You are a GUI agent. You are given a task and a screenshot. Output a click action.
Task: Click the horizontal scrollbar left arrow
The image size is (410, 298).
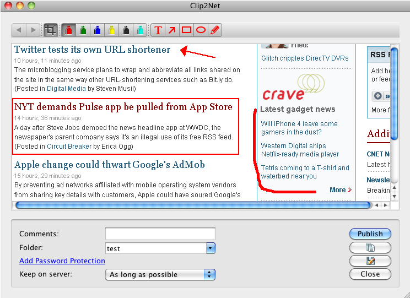[x=376, y=205]
